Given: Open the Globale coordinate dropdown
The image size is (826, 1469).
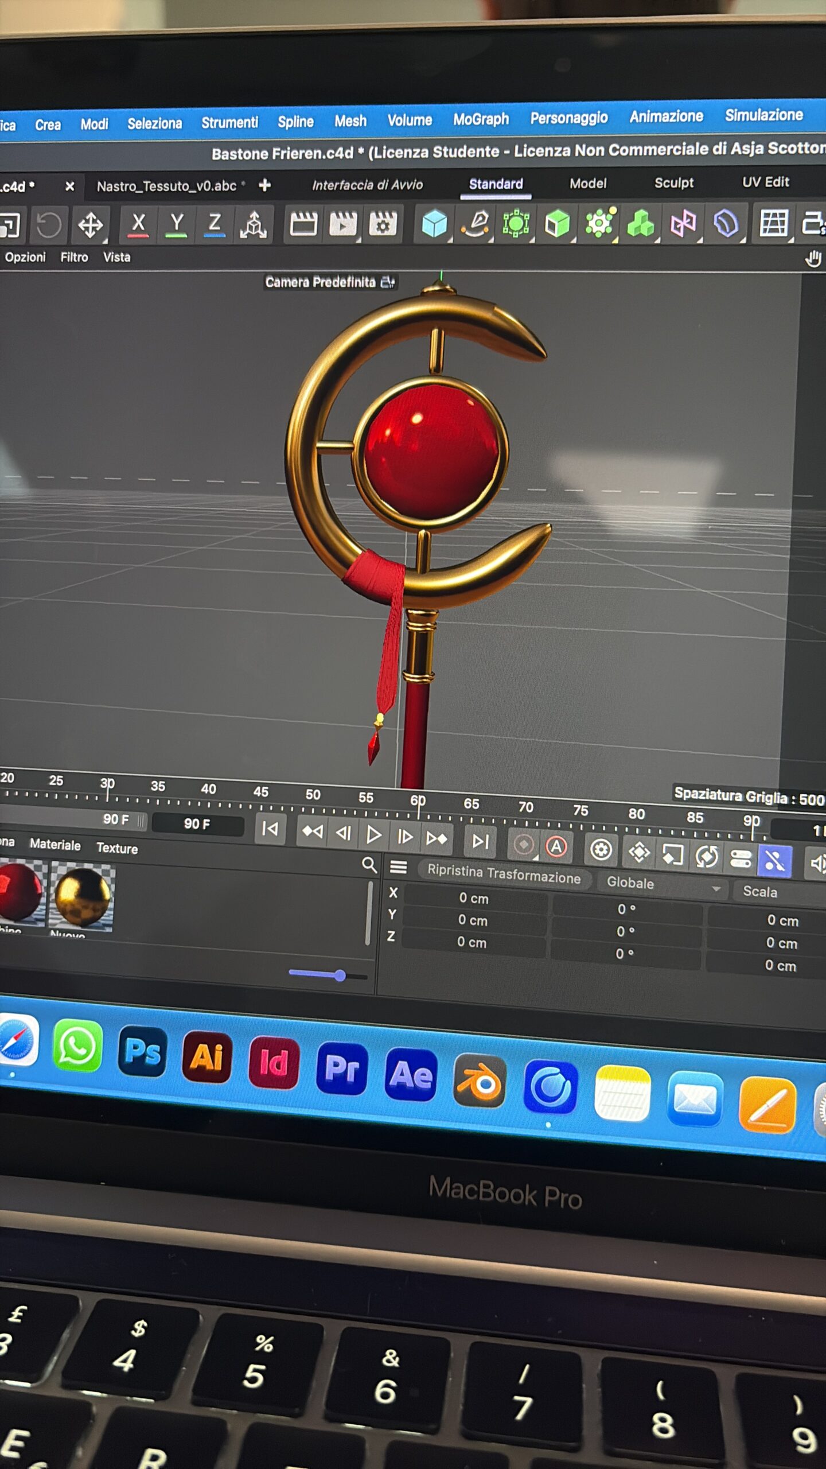Looking at the screenshot, I should pyautogui.click(x=662, y=884).
